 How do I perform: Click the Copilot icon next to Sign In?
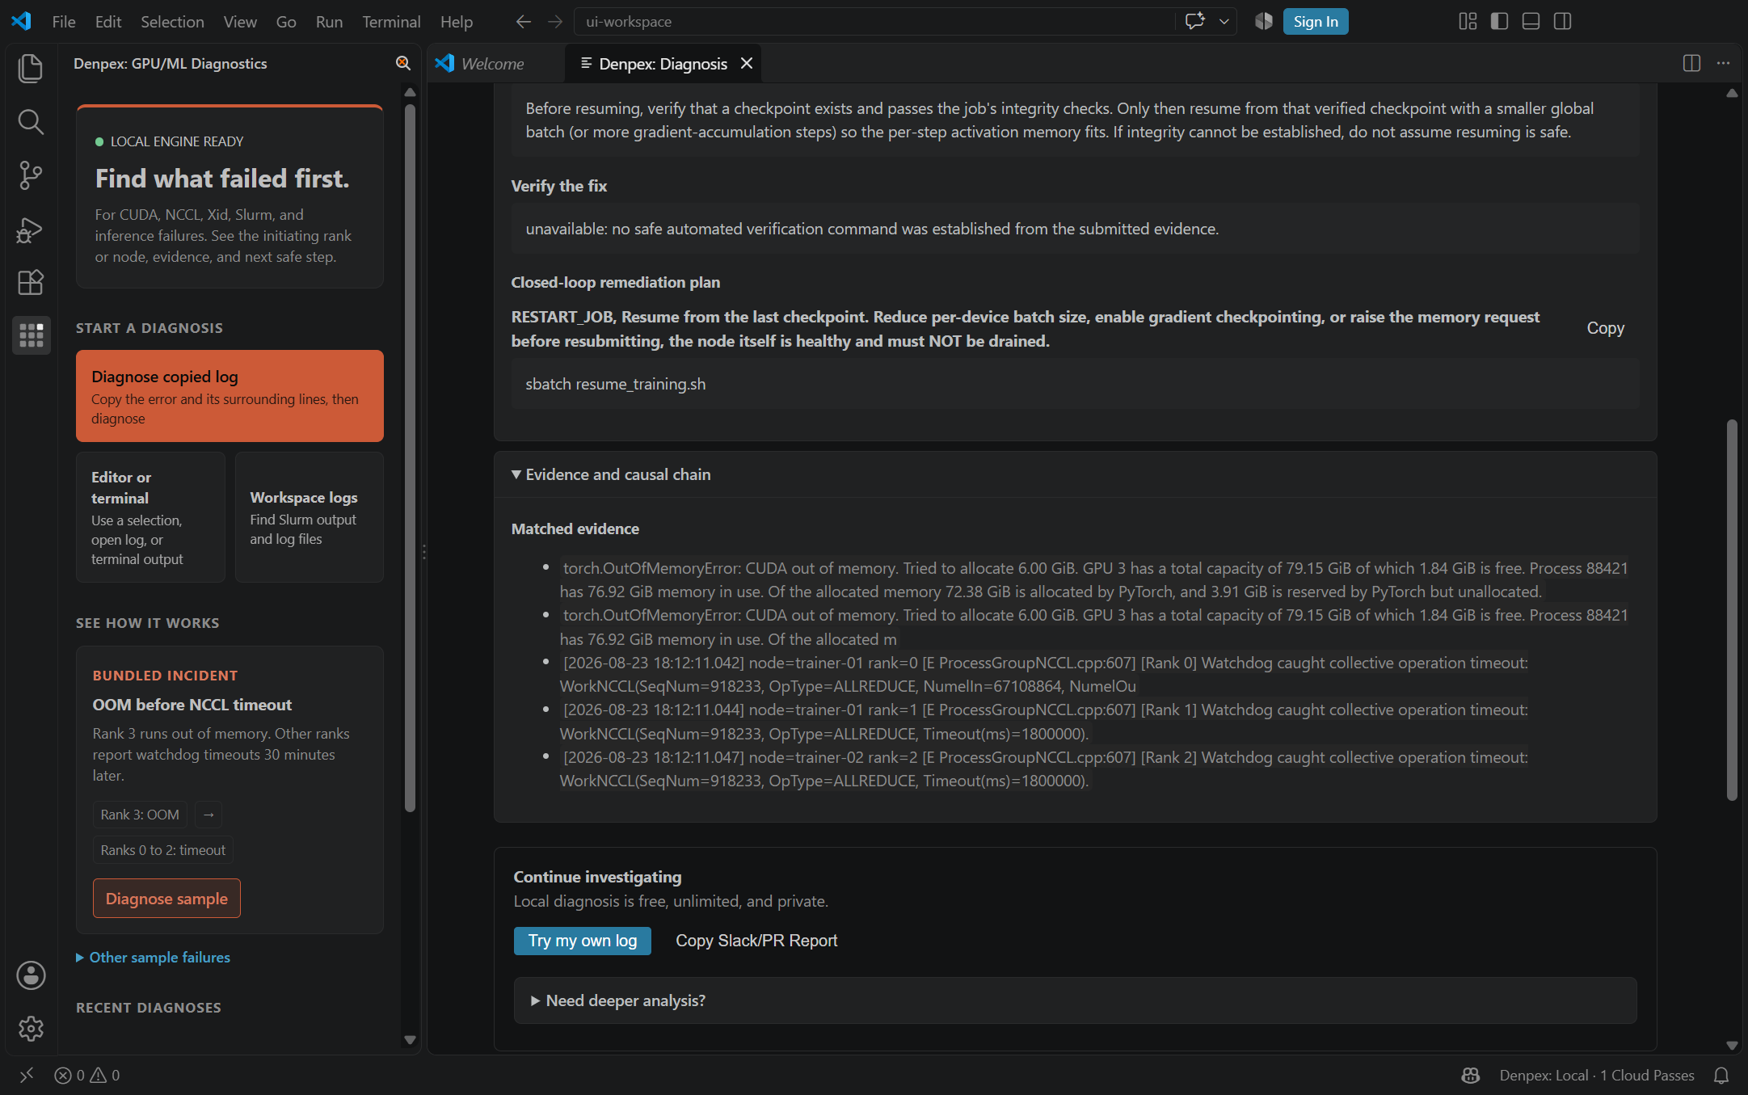(1264, 21)
